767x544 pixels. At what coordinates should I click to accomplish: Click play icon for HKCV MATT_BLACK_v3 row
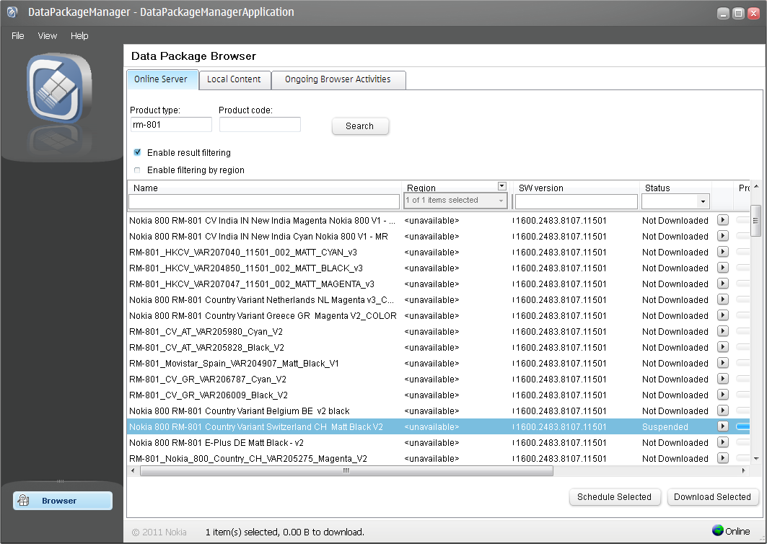pyautogui.click(x=722, y=268)
